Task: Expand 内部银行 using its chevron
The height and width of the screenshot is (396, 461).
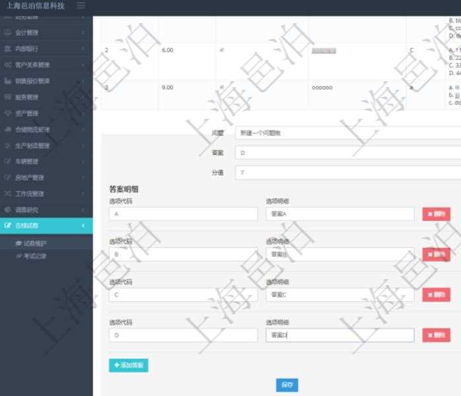Action: coord(83,49)
